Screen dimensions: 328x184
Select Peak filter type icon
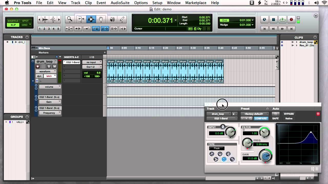click(224, 159)
